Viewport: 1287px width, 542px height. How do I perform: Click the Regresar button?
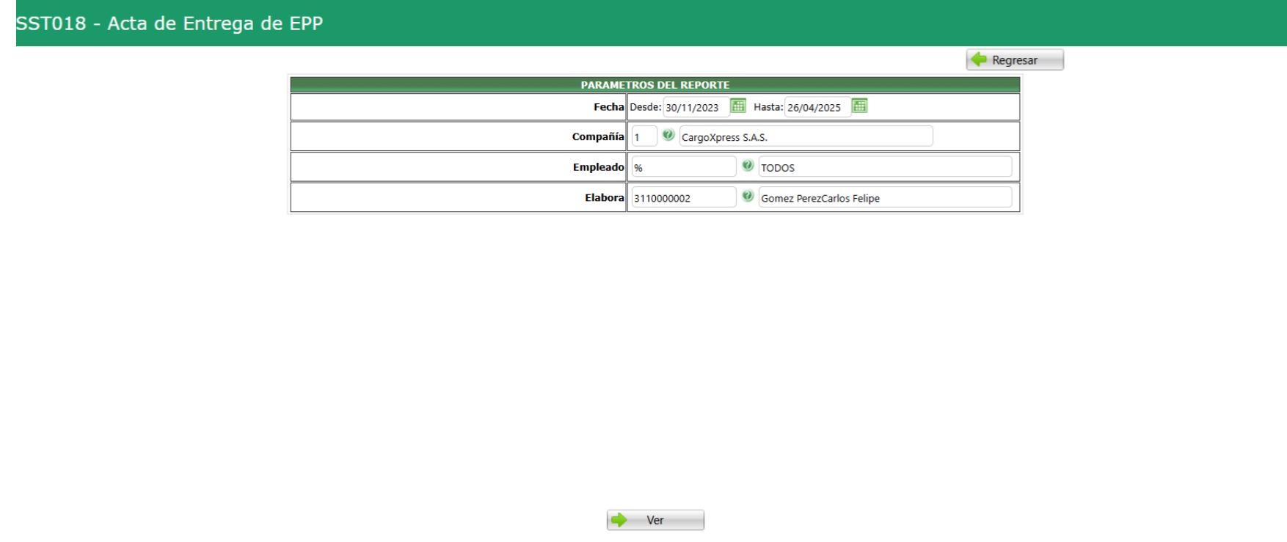(x=1015, y=60)
